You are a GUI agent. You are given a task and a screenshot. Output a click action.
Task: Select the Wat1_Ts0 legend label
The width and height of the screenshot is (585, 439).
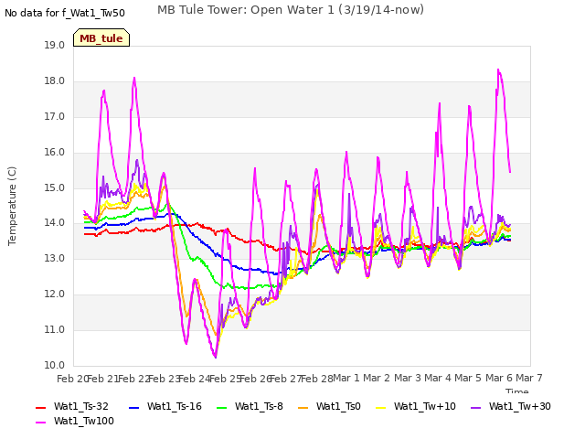click(x=338, y=406)
